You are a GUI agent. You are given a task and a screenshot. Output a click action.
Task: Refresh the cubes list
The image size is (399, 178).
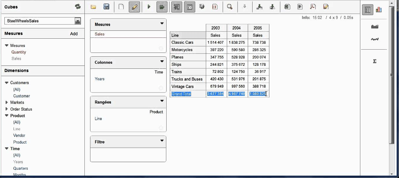[77, 6]
